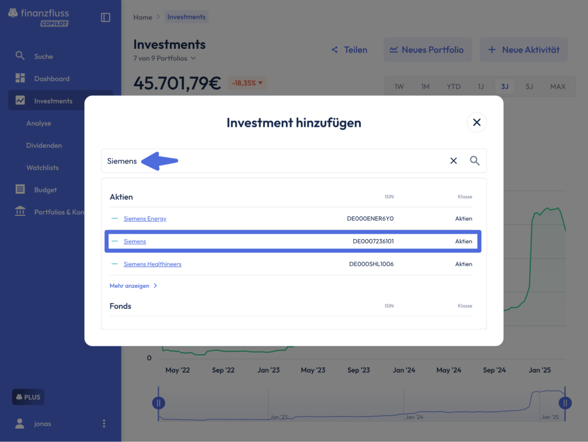Open the Dashboard sidebar item
Image resolution: width=588 pixels, height=442 pixels.
52,79
